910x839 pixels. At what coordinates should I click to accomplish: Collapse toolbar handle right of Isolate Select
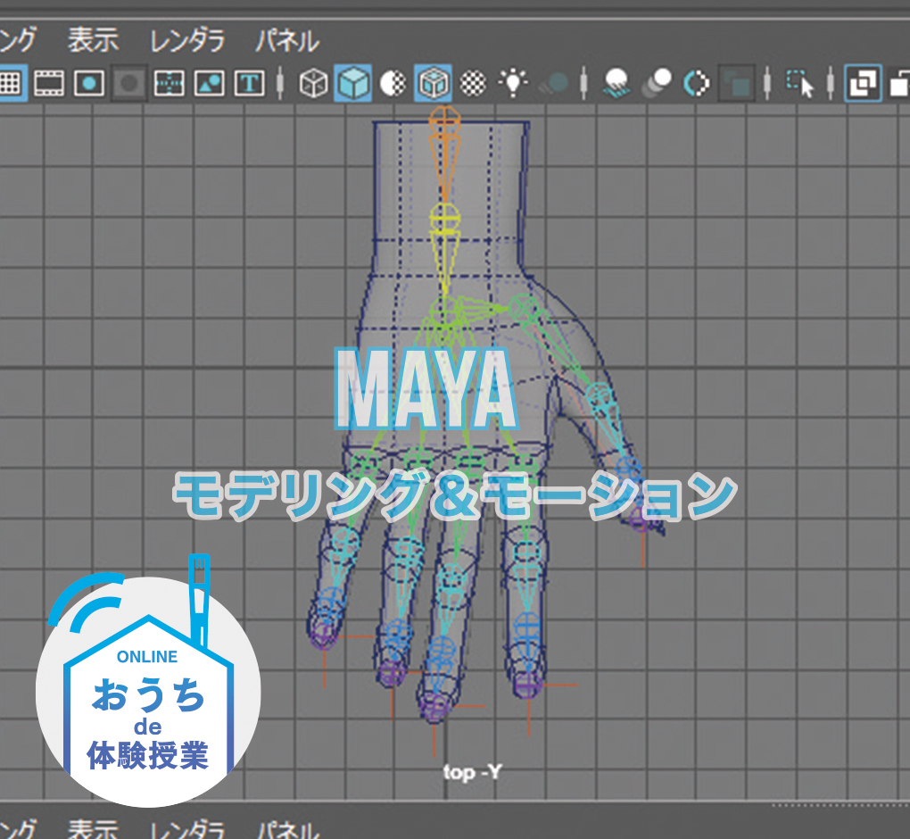pos(831,83)
